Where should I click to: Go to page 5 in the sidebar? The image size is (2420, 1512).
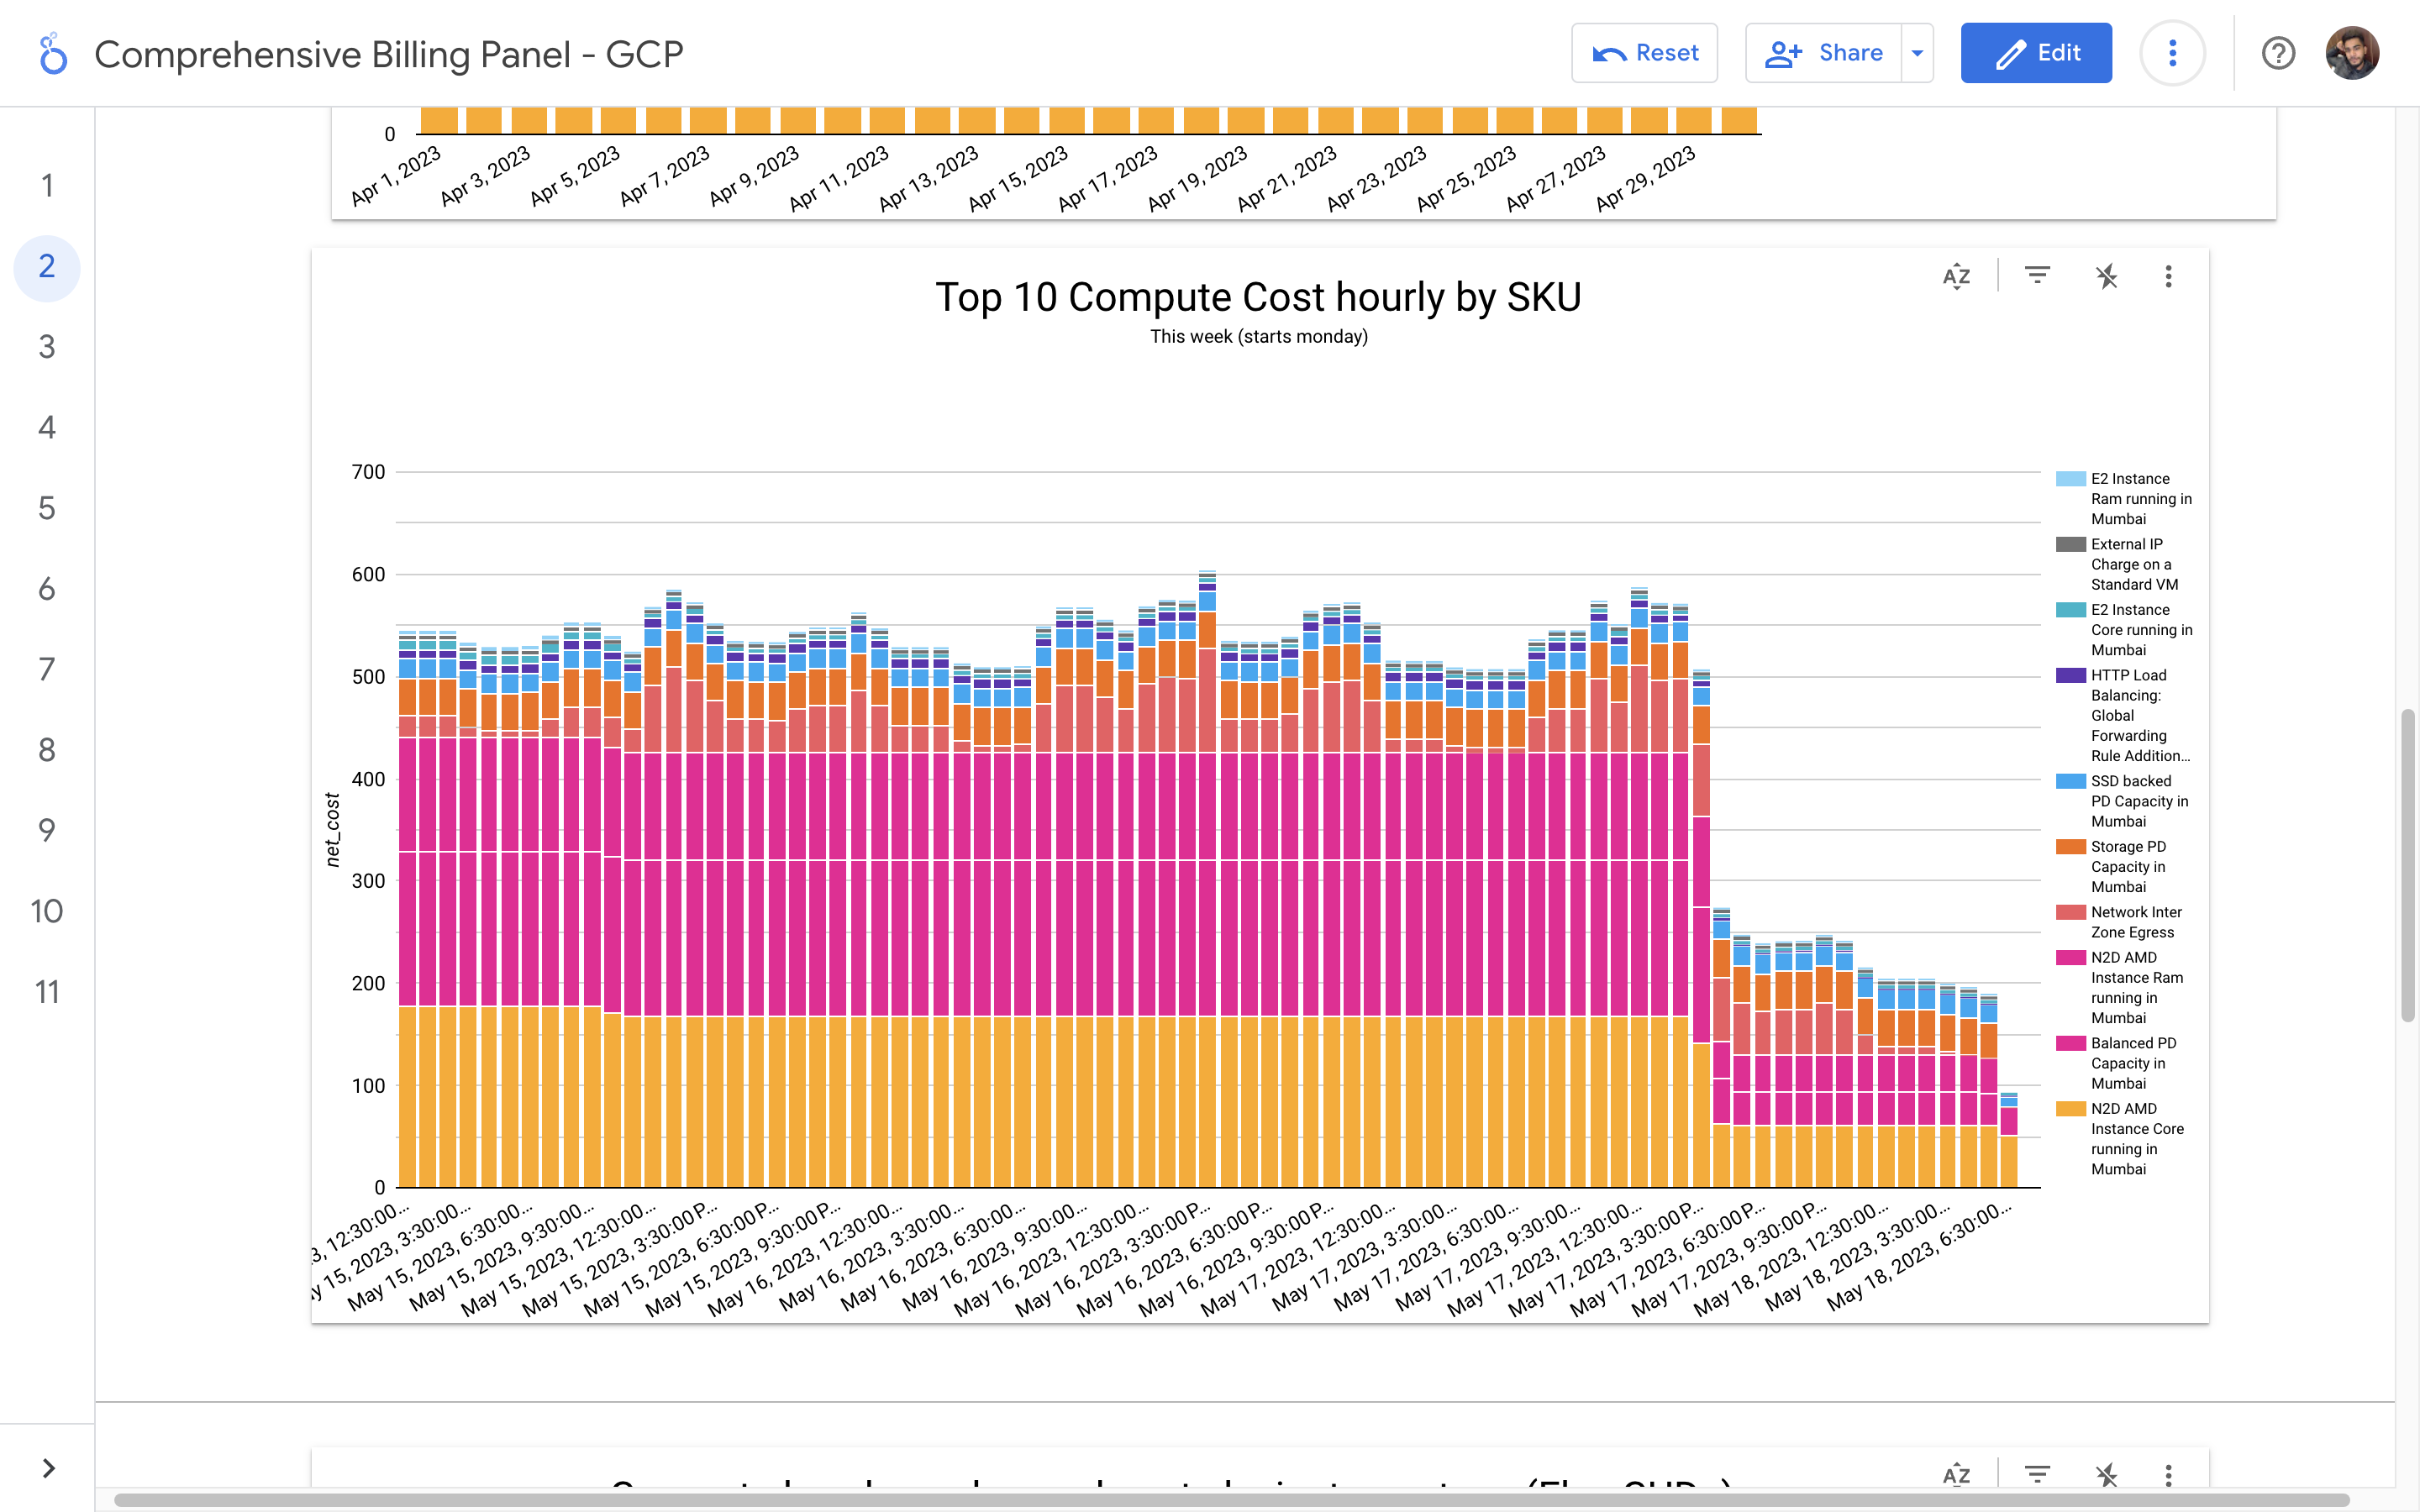coord(47,508)
